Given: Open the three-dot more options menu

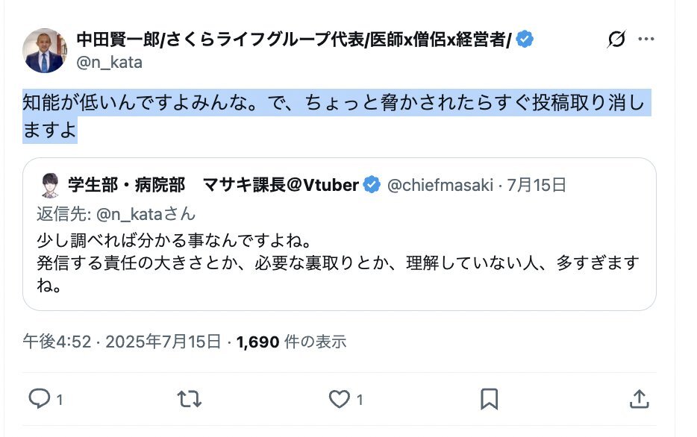Looking at the screenshot, I should pyautogui.click(x=648, y=40).
